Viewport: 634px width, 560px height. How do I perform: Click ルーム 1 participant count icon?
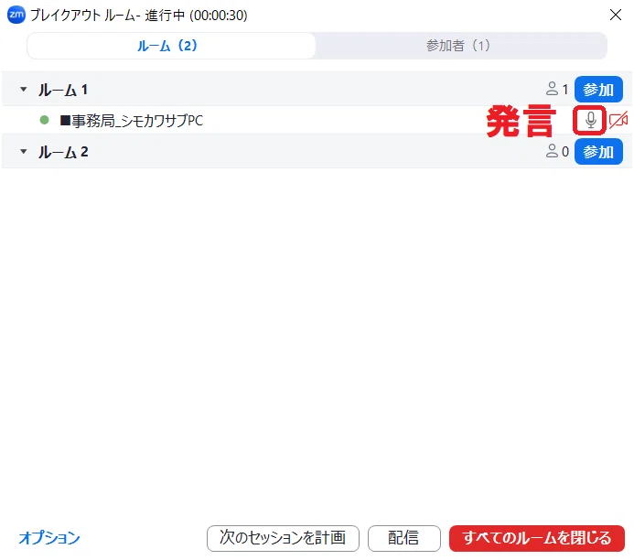click(x=552, y=89)
